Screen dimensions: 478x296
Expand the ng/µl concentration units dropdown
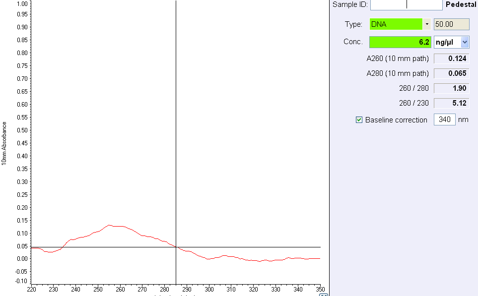pyautogui.click(x=465, y=42)
